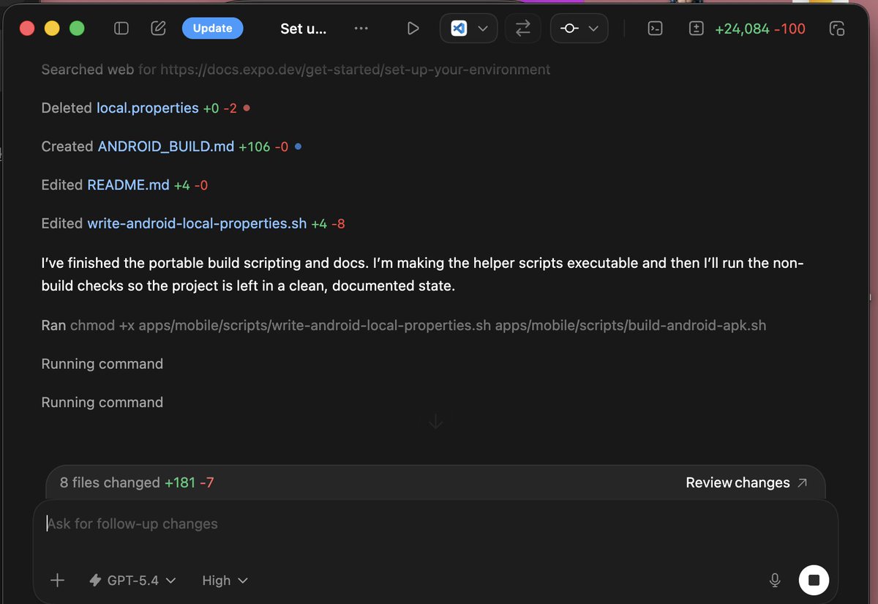Open the three-dots more options menu
The image size is (878, 604).
[x=361, y=29]
